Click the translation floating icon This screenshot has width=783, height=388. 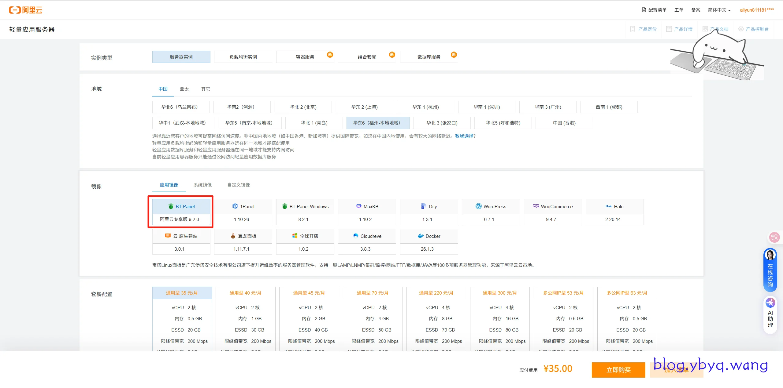pyautogui.click(x=774, y=237)
